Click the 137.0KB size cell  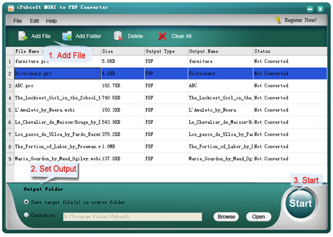pos(122,159)
